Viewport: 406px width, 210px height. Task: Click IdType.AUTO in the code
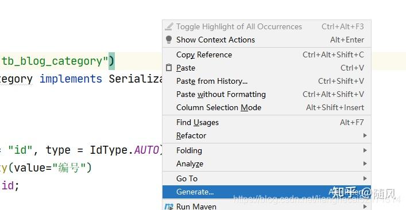coord(125,150)
